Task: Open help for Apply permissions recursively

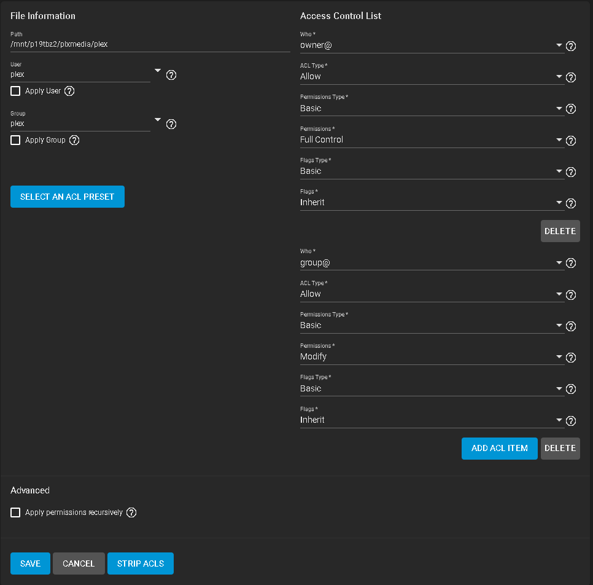Action: 131,512
